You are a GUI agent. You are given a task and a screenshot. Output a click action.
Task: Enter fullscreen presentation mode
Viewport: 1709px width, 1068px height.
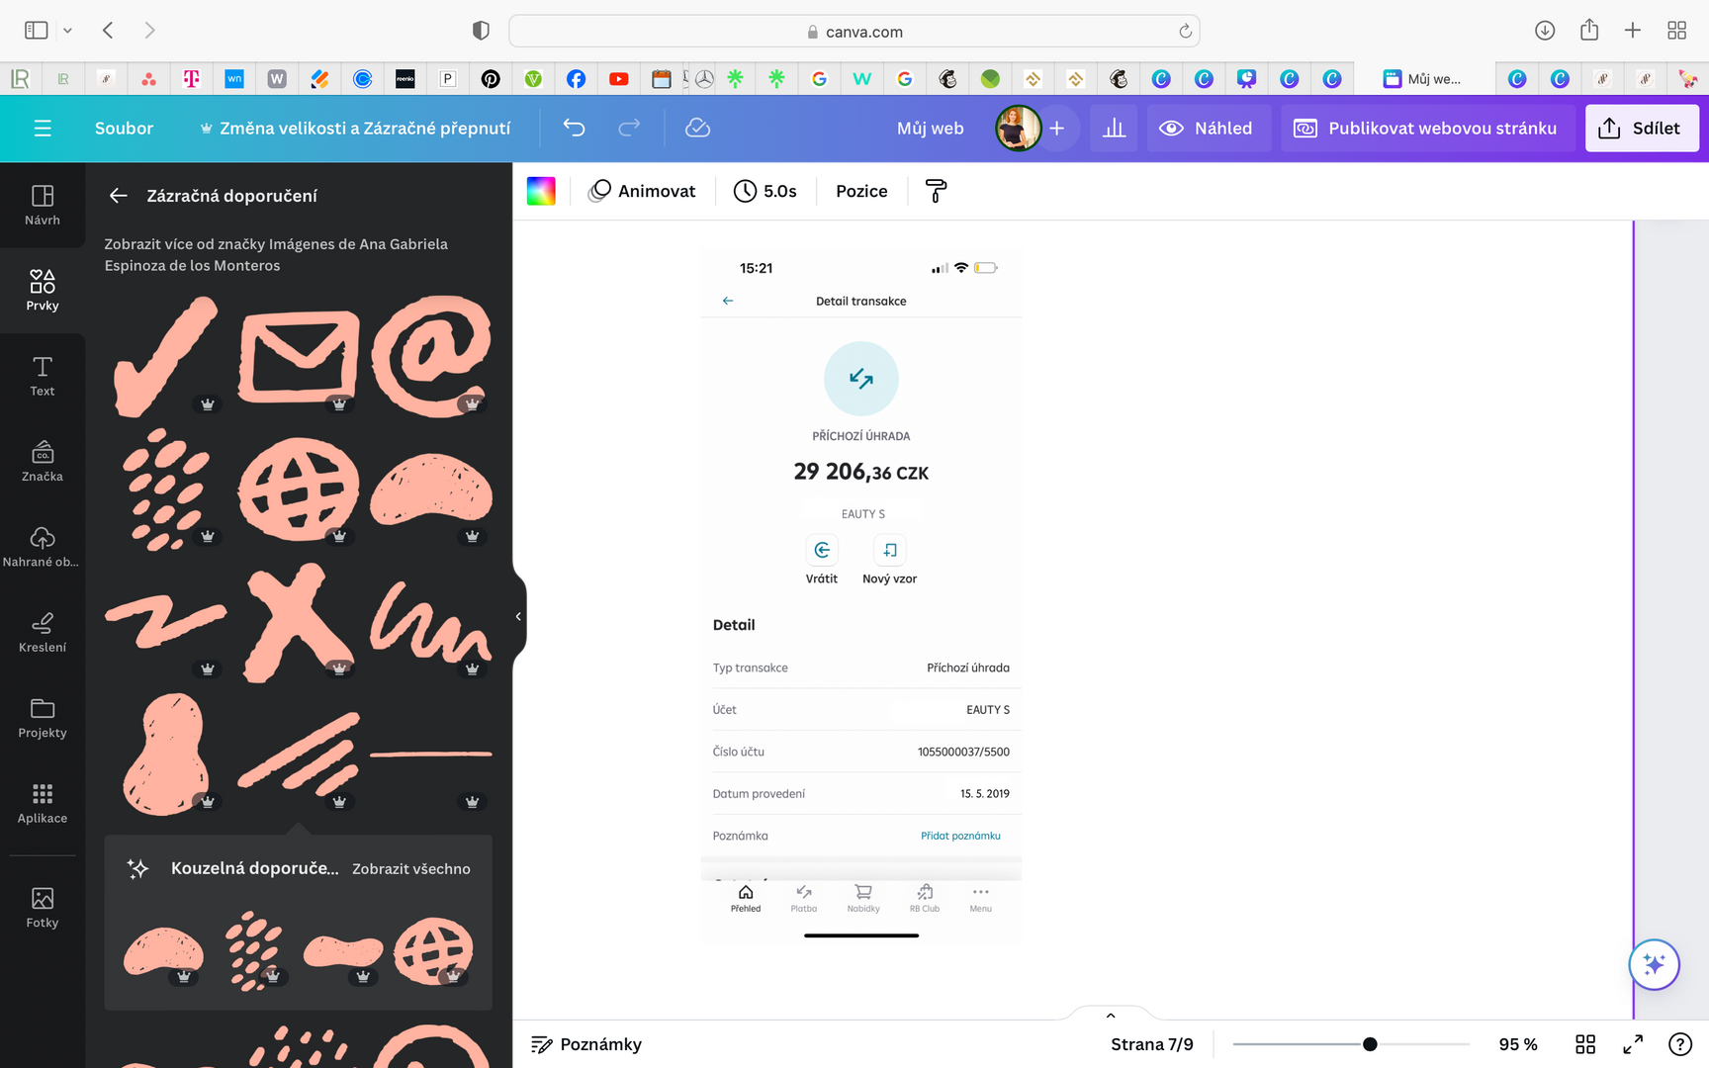click(1633, 1044)
